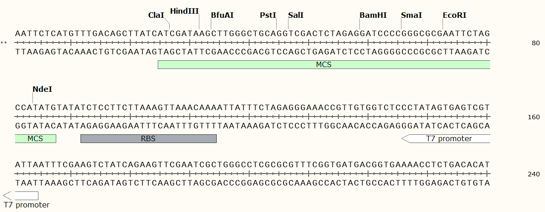Click the T7 promoter arrow feature

pos(446,138)
